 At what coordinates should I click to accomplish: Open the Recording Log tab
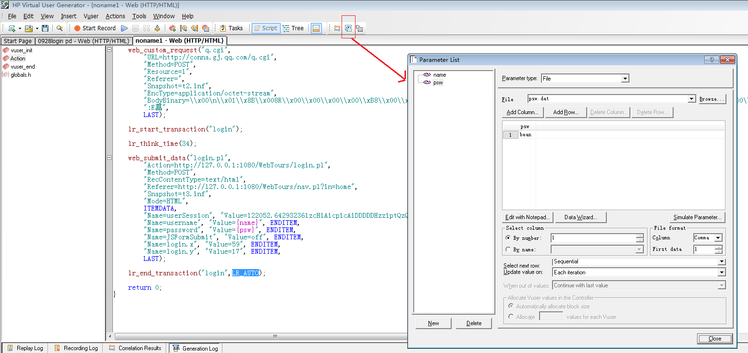75,348
